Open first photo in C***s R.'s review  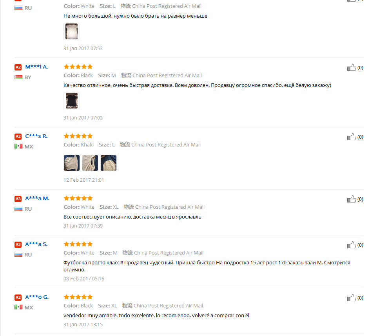(x=72, y=163)
